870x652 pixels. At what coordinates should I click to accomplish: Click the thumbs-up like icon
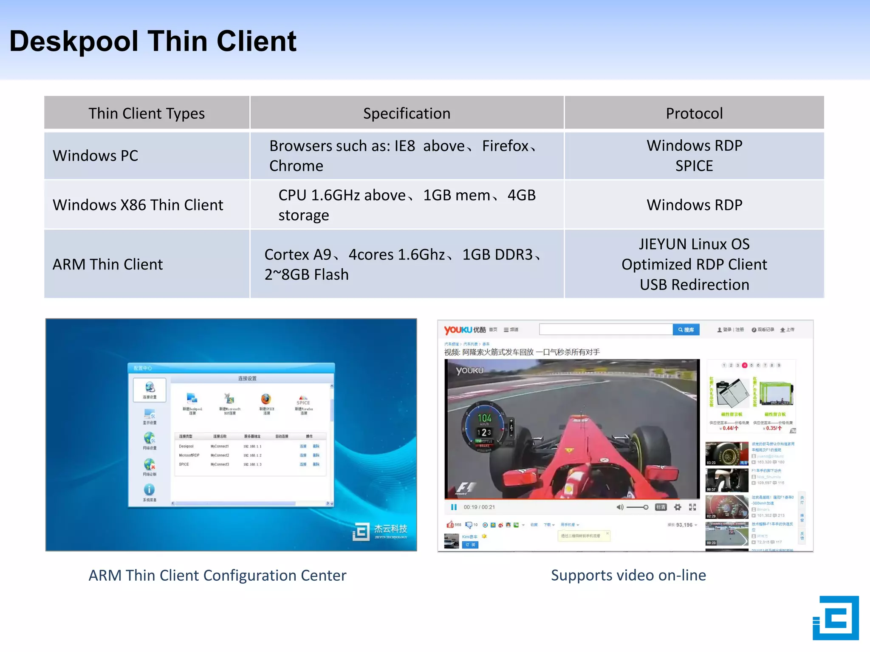pos(450,525)
